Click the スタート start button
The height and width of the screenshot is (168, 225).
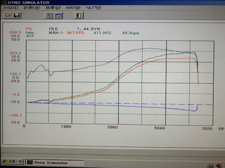coord(12,161)
